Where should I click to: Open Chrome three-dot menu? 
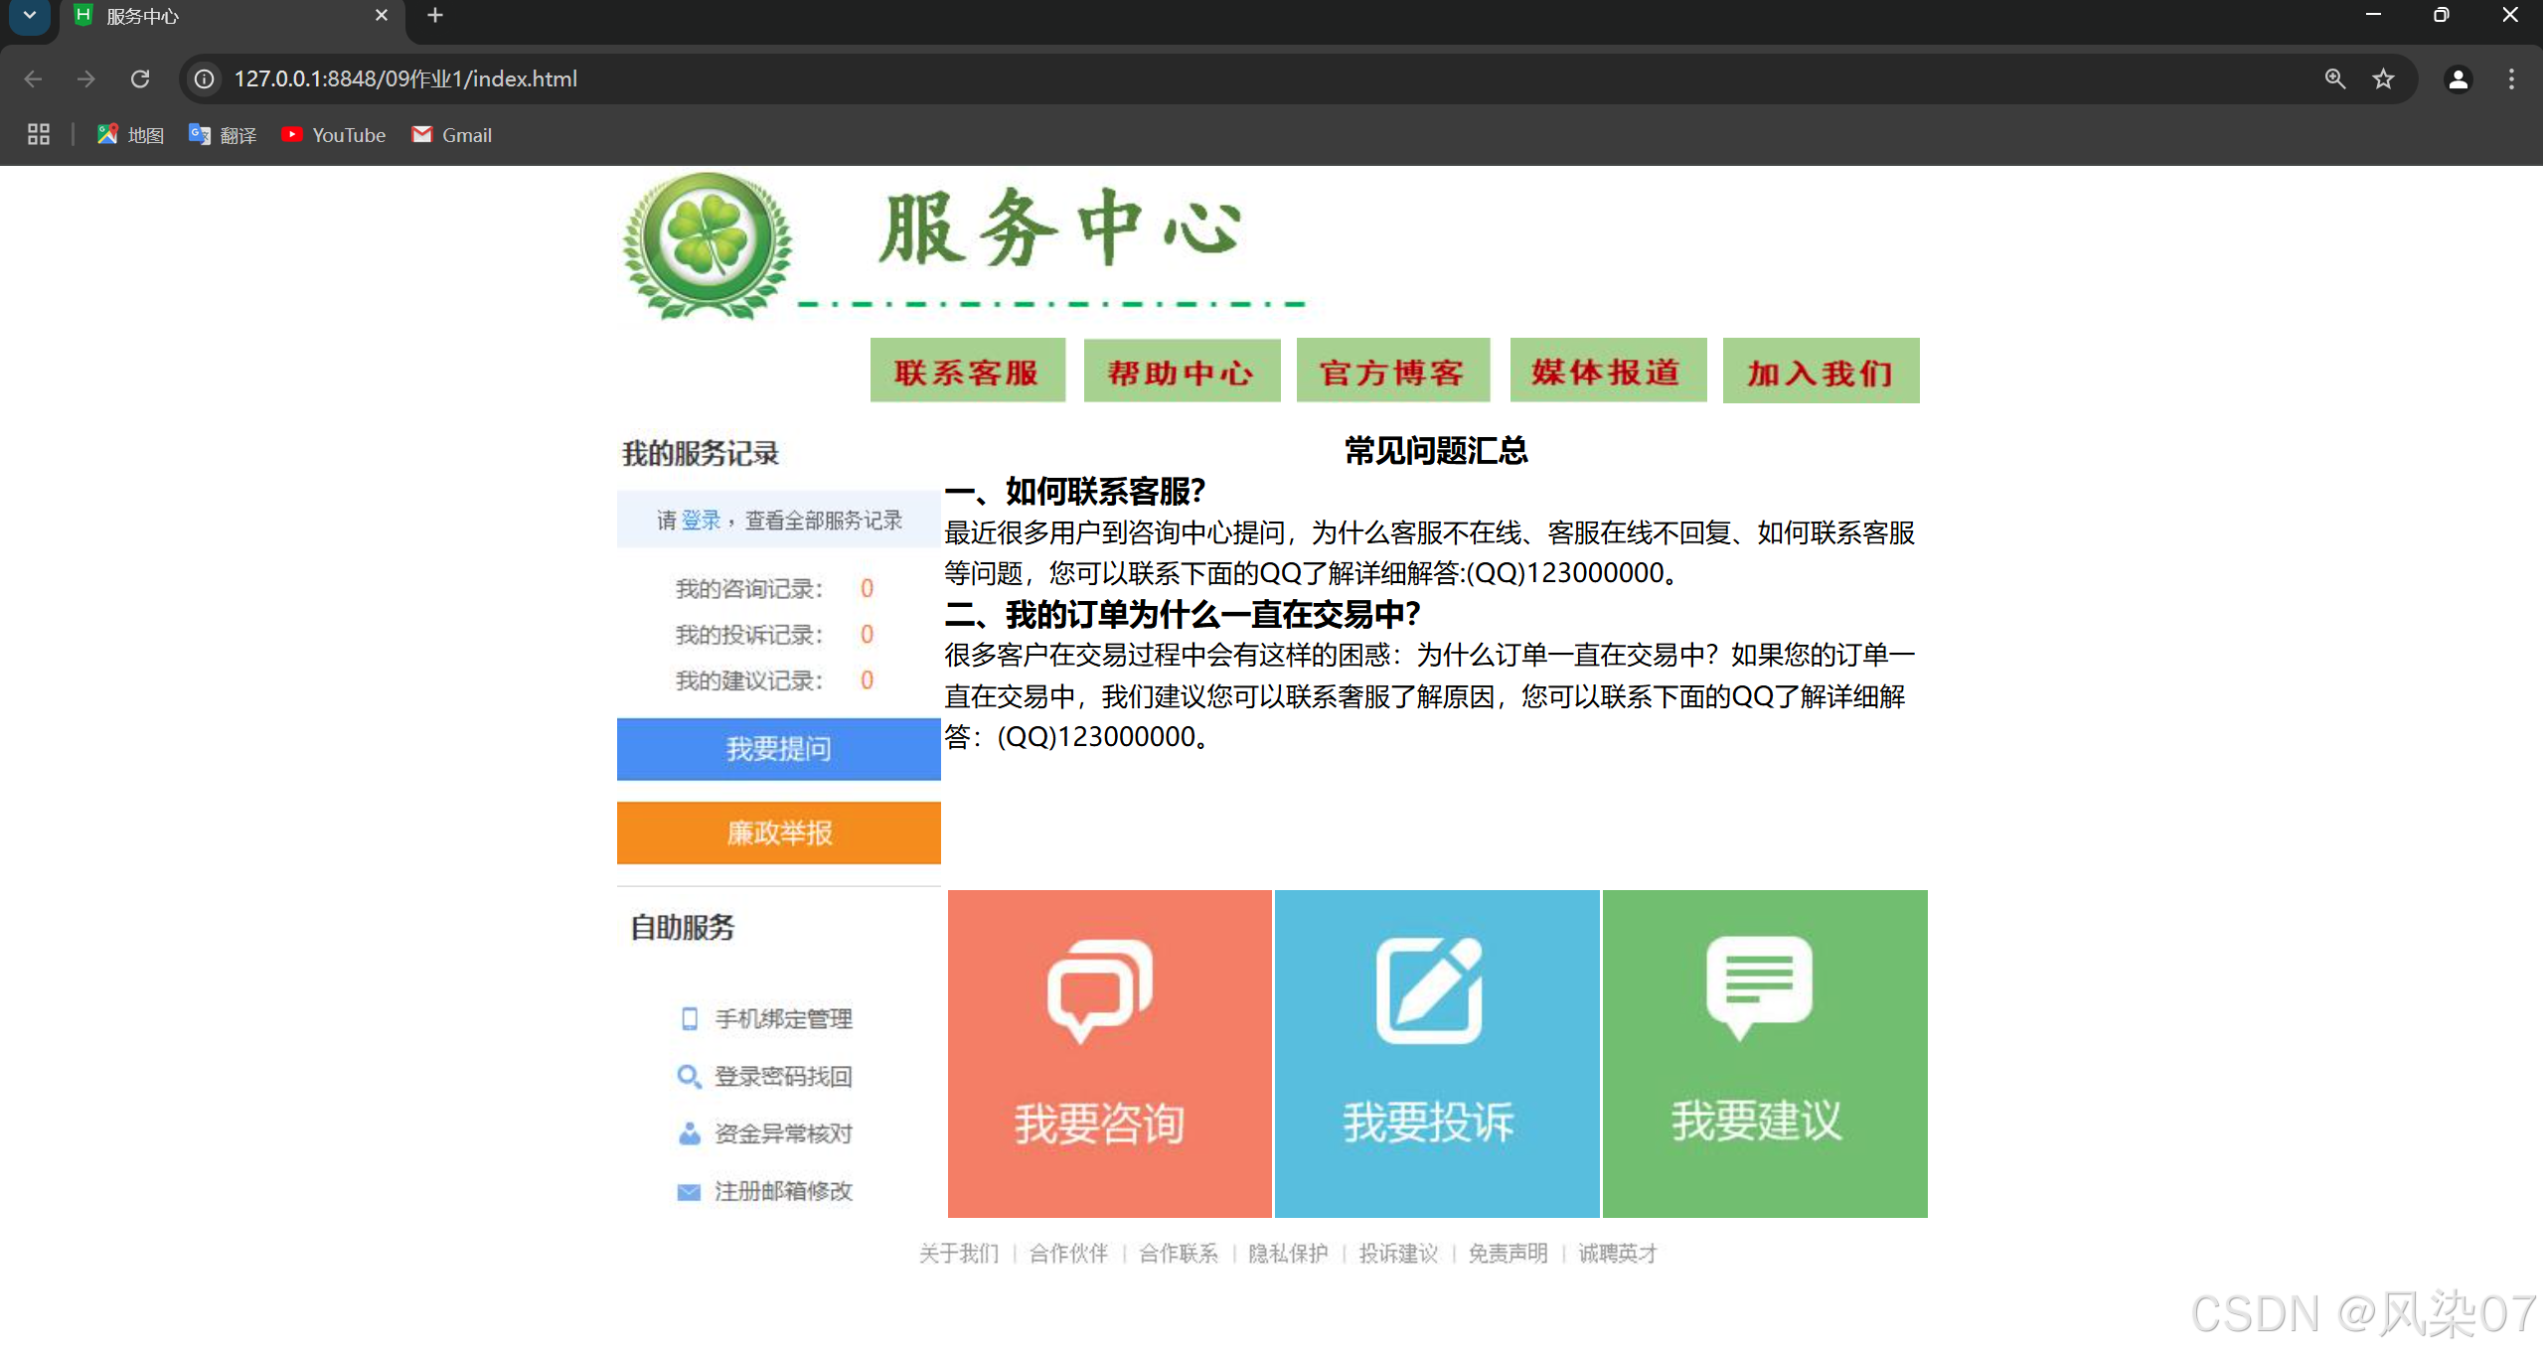point(2511,78)
